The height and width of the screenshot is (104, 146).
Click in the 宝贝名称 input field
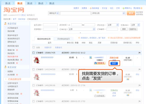[50, 25]
